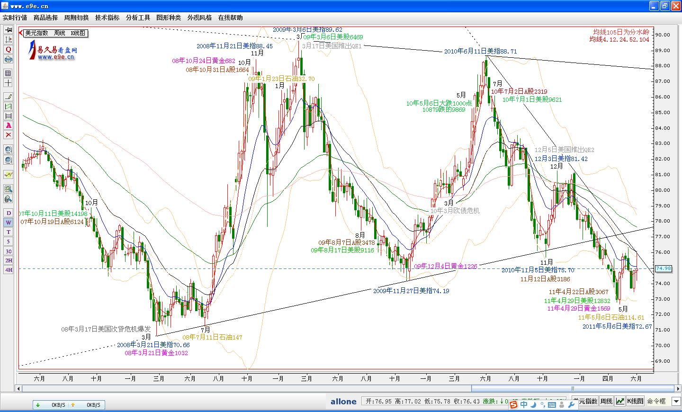
Task: Open the grid table view icon
Action: click(8, 73)
